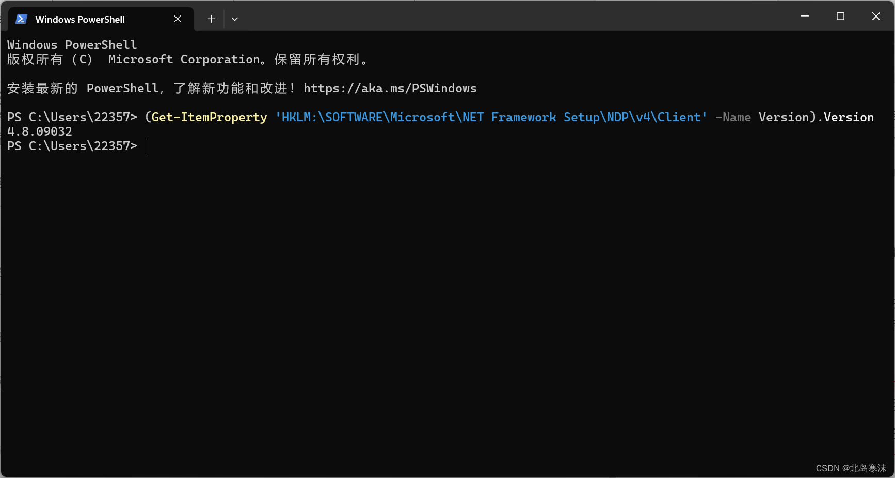The width and height of the screenshot is (895, 478).
Task: Click the -Name parameter text
Action: pos(733,117)
